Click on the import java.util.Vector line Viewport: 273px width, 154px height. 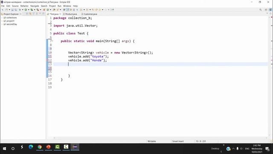click(x=76, y=26)
